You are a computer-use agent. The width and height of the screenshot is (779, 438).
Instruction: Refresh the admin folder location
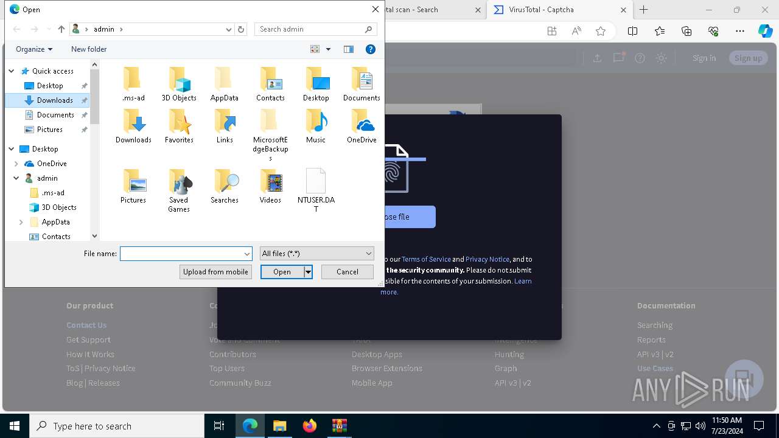click(241, 29)
